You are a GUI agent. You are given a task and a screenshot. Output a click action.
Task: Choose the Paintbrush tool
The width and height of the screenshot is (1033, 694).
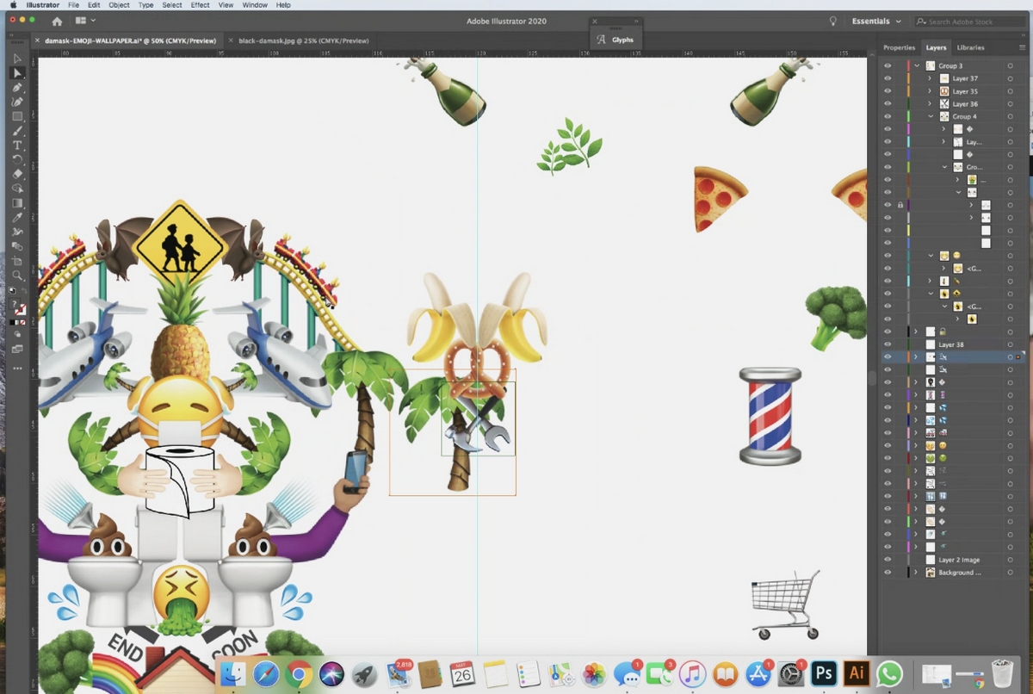pos(17,131)
